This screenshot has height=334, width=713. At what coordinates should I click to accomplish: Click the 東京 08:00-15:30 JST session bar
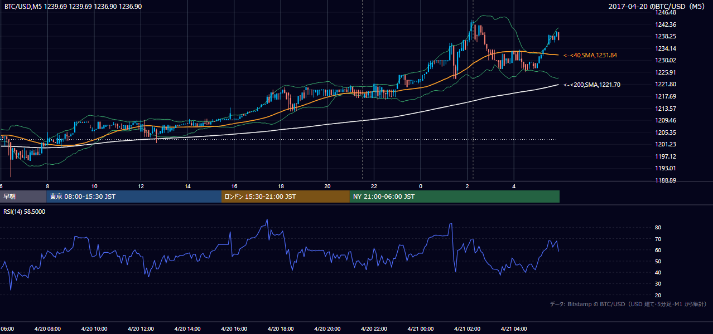pos(134,197)
